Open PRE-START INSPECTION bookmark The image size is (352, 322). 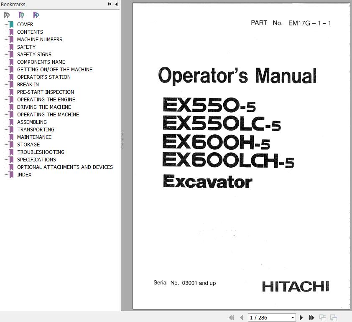[45, 92]
